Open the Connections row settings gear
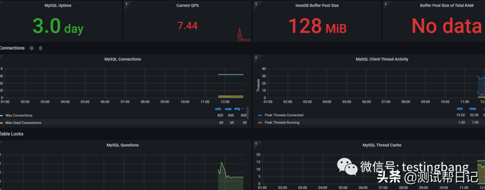 [x=31, y=48]
